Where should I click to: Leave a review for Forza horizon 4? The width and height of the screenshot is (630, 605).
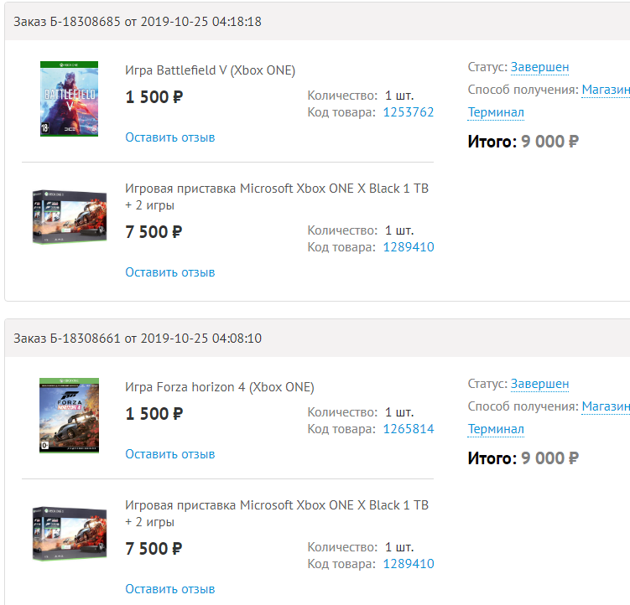[x=170, y=454]
